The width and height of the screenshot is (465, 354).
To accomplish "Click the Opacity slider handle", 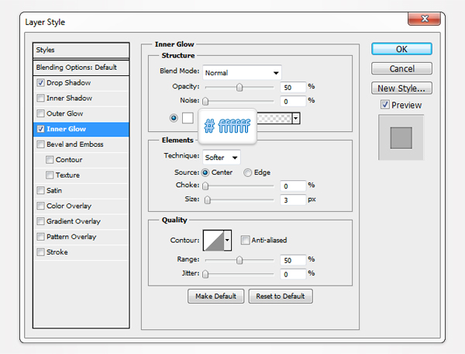I will click(x=239, y=87).
